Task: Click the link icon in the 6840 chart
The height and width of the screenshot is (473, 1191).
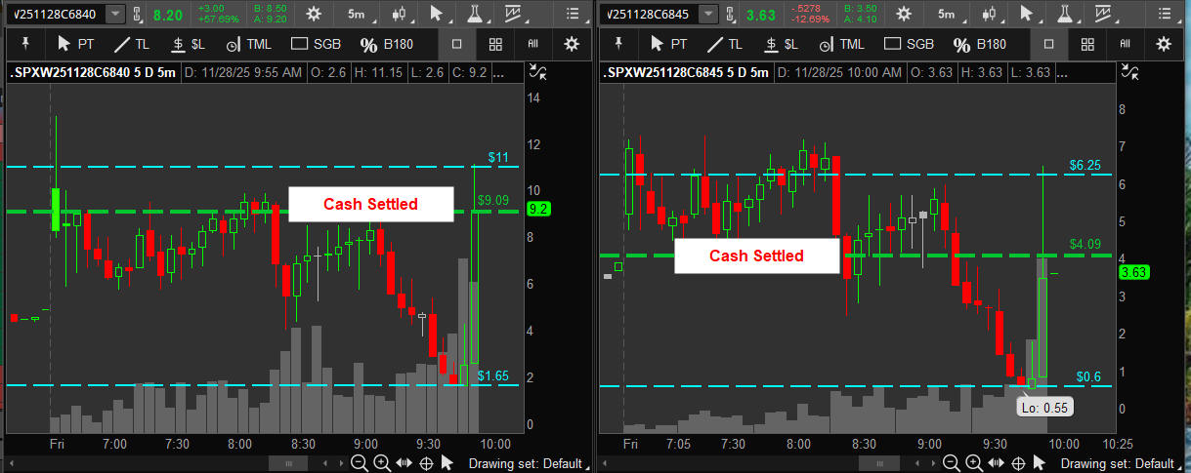Action: pos(138,15)
